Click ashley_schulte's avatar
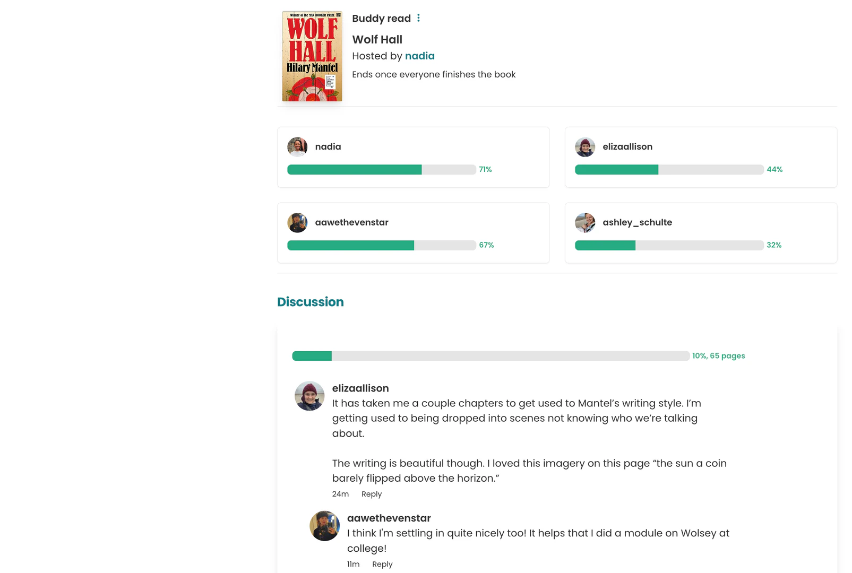Image resolution: width=852 pixels, height=573 pixels. click(x=585, y=223)
